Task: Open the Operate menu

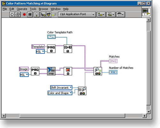Action: (x=22, y=9)
